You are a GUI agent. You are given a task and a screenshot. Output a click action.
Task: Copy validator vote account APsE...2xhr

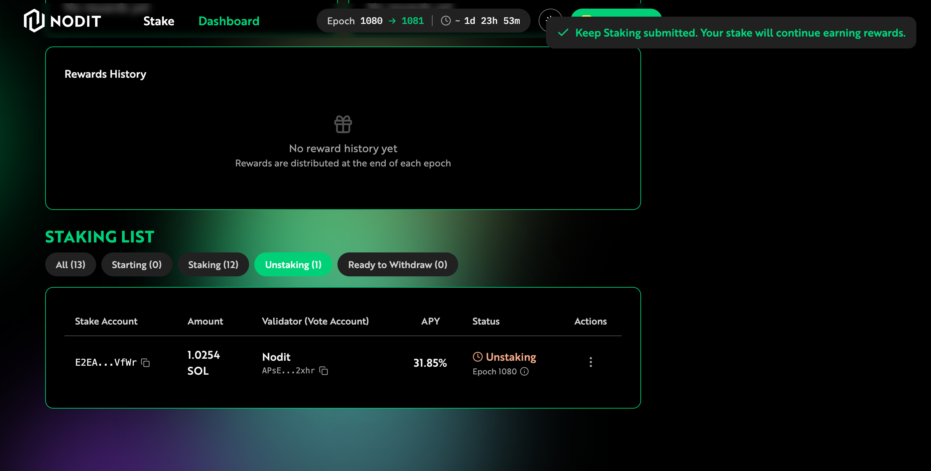click(324, 371)
